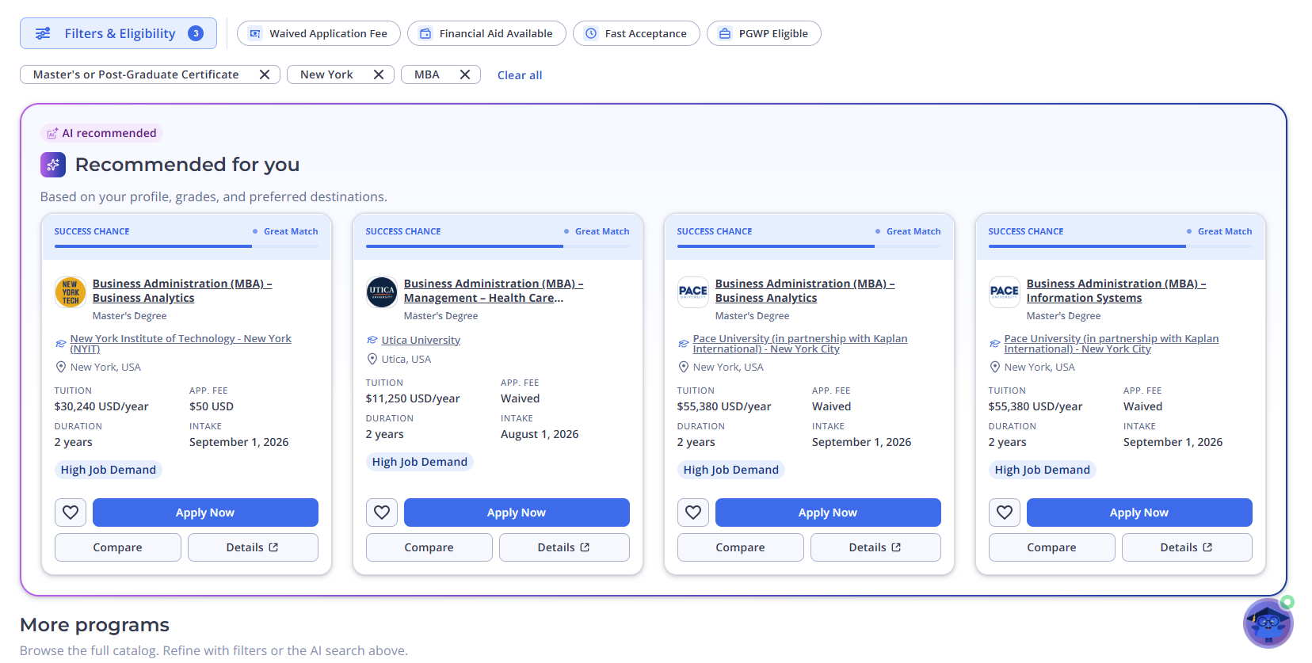Open Details for Pace Information Systems MBA

click(1187, 547)
